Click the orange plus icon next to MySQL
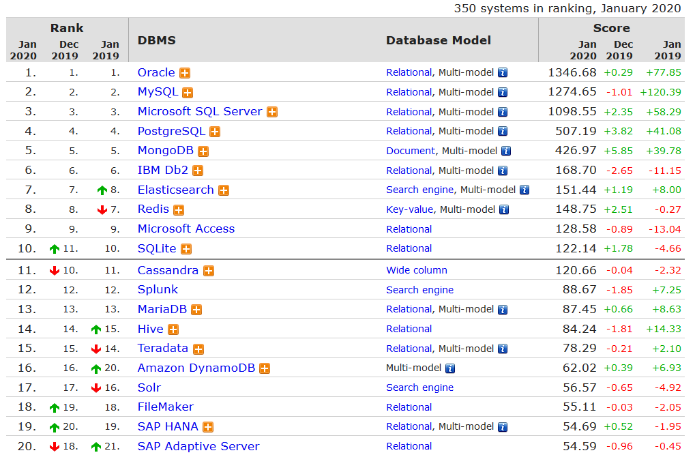Image resolution: width=695 pixels, height=455 pixels. 188,93
